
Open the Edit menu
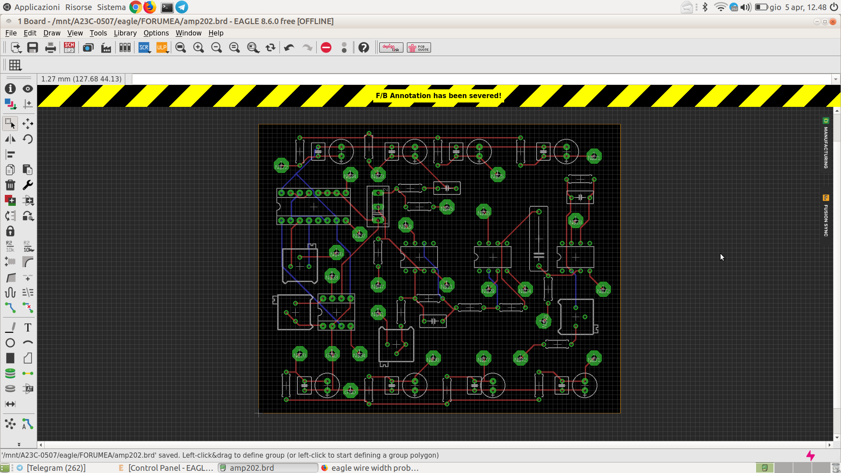coord(30,33)
